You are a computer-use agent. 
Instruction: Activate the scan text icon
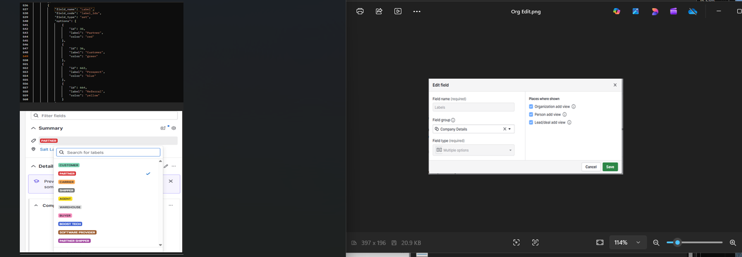click(535, 242)
